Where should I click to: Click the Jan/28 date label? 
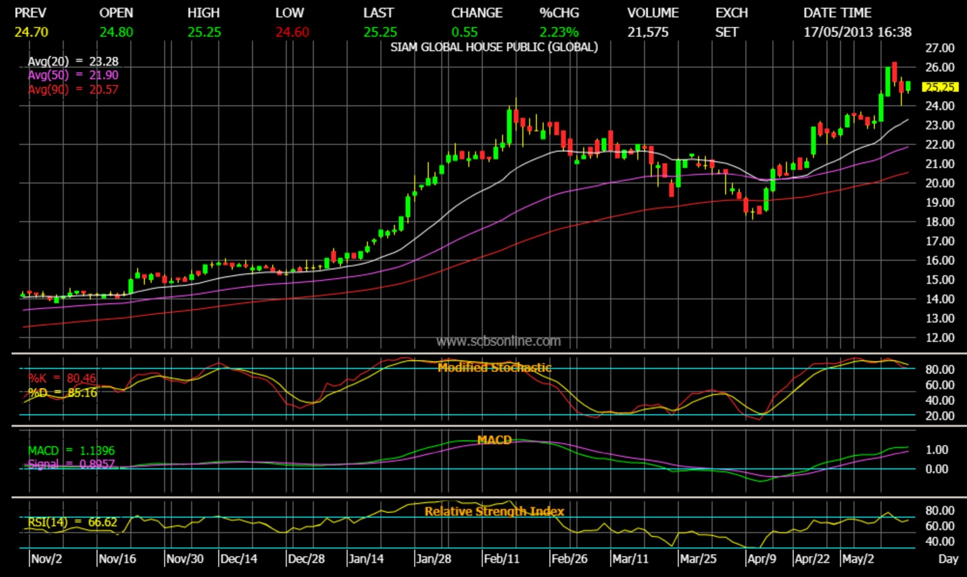pos(434,559)
